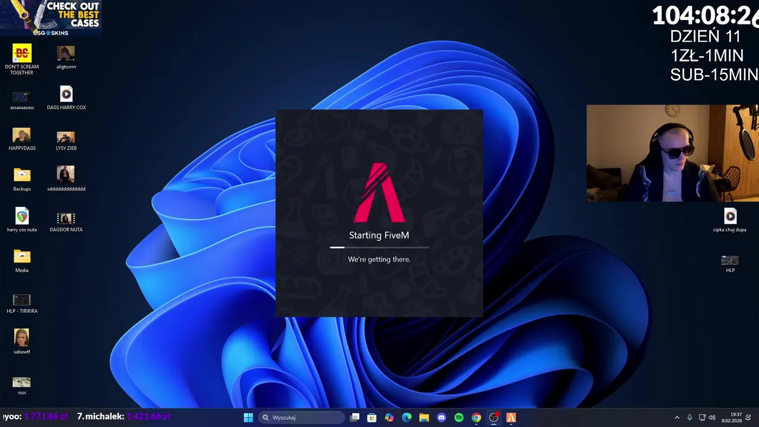Open HAPPYDAGS desktop image

point(22,140)
